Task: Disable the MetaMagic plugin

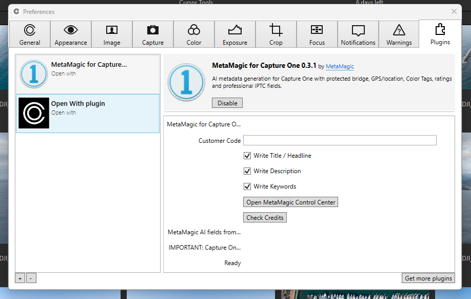Action: click(x=227, y=103)
